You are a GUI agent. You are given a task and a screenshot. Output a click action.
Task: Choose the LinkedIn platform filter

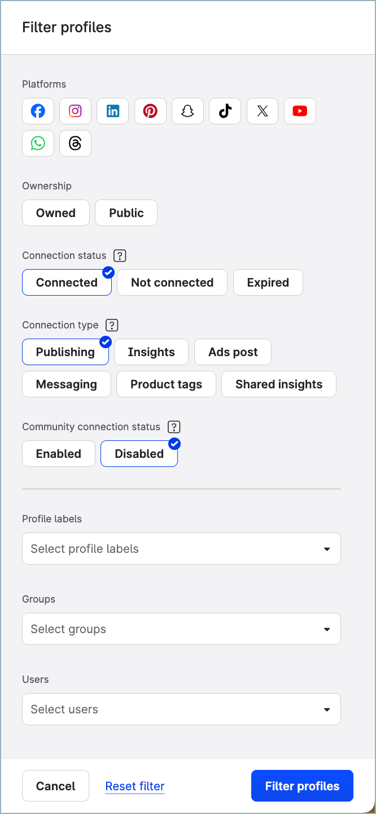pos(112,111)
